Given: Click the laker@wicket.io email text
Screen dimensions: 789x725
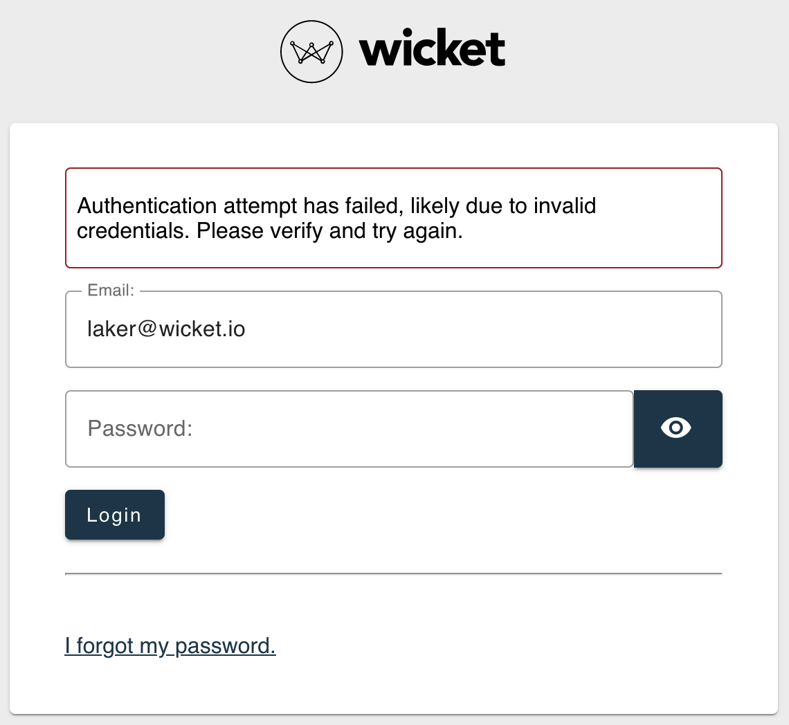Looking at the screenshot, I should (x=166, y=329).
